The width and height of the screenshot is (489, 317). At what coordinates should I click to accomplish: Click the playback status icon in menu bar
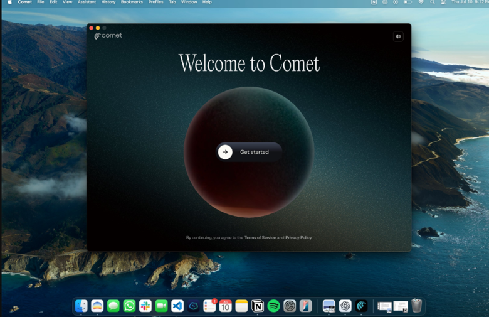[x=396, y=2]
